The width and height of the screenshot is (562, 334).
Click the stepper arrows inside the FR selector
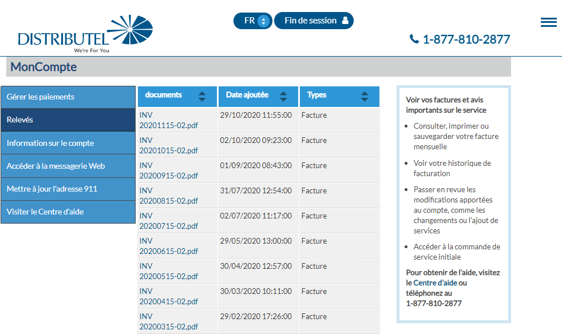click(263, 20)
